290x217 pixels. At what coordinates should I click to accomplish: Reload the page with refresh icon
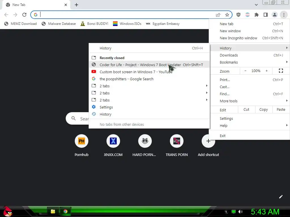[24, 15]
